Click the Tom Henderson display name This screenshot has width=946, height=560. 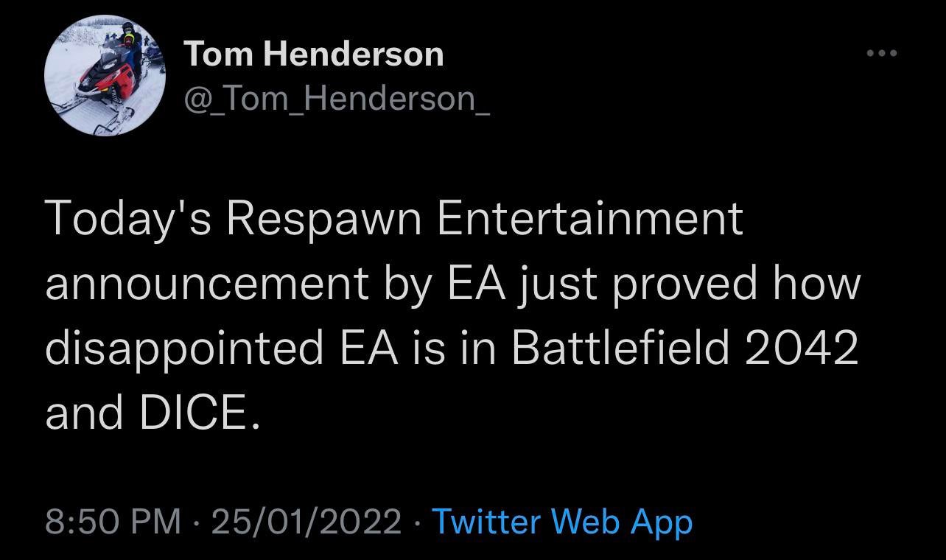[313, 54]
